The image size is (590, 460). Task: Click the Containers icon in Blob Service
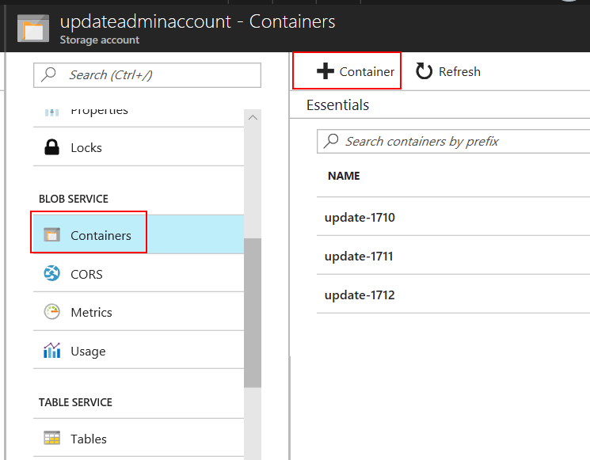tap(52, 234)
